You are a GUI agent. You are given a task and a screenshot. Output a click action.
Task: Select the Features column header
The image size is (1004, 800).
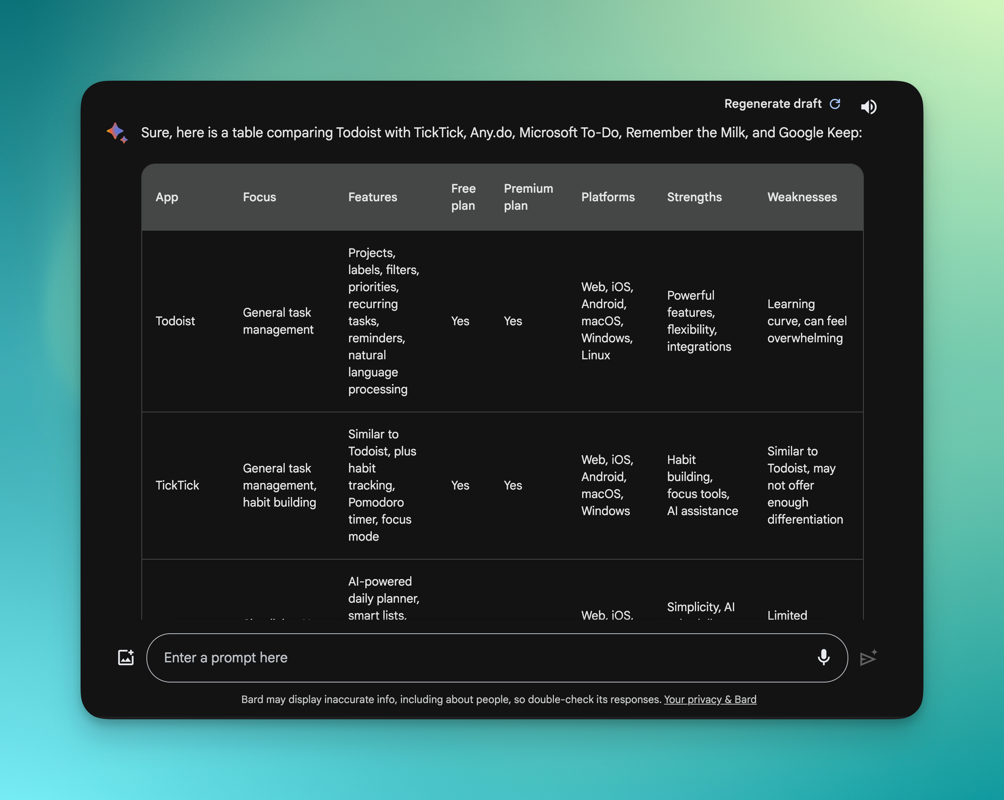(x=372, y=197)
